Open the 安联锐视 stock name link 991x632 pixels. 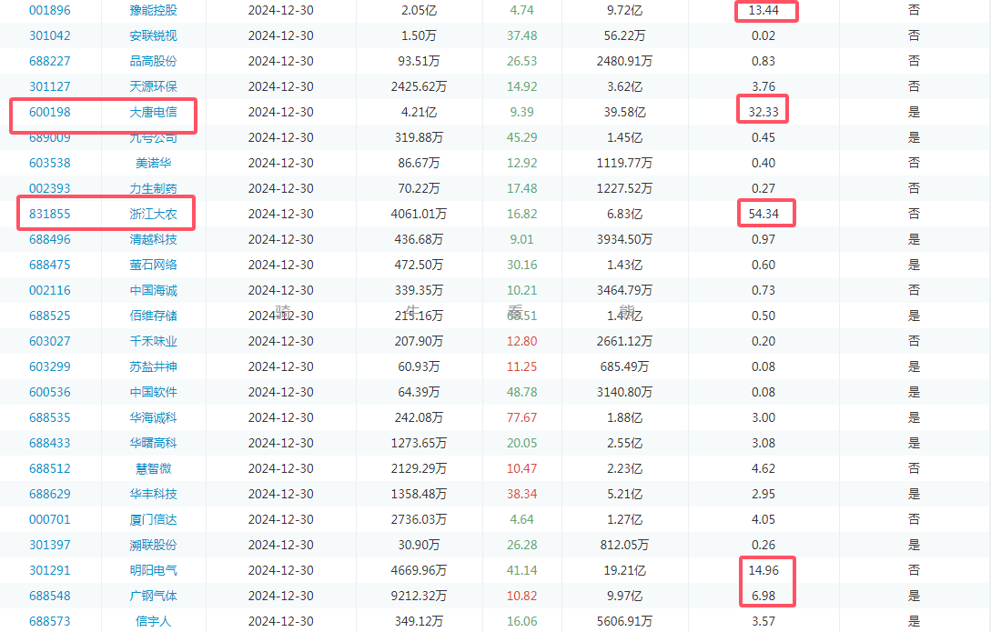153,35
